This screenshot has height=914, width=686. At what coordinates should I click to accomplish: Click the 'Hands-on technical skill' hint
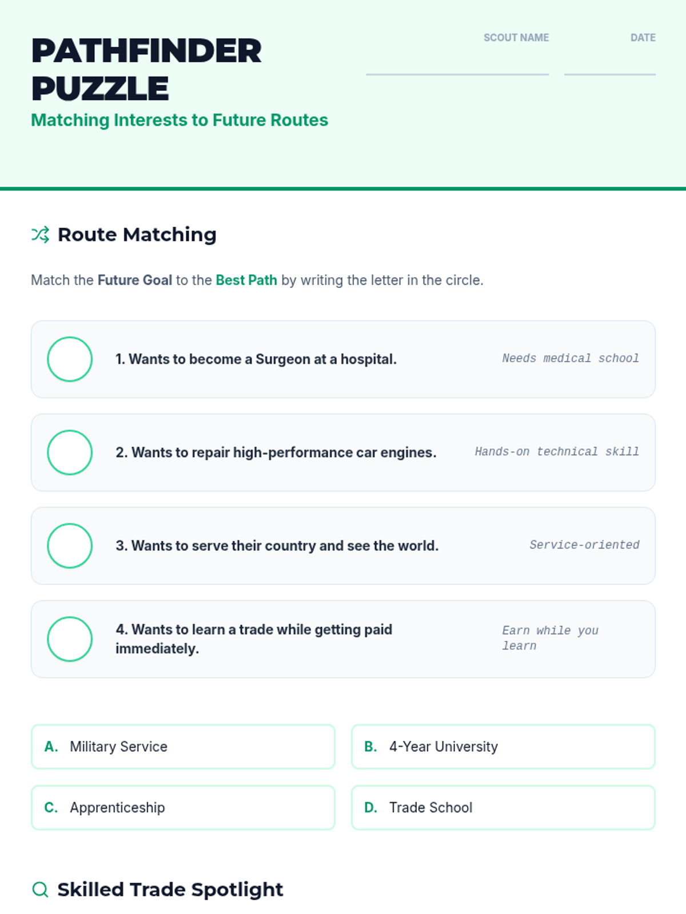coord(557,451)
